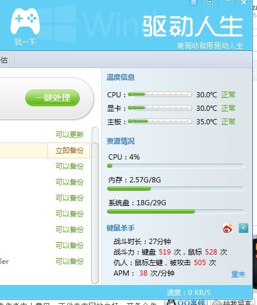The height and width of the screenshot is (305, 257).
Task: Click the QQ离线 button in background page
Action: pyautogui.click(x=186, y=302)
